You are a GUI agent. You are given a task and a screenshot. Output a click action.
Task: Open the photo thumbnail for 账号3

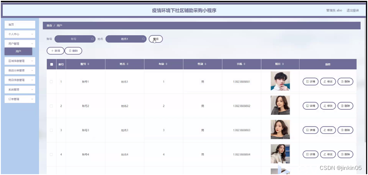pyautogui.click(x=280, y=129)
